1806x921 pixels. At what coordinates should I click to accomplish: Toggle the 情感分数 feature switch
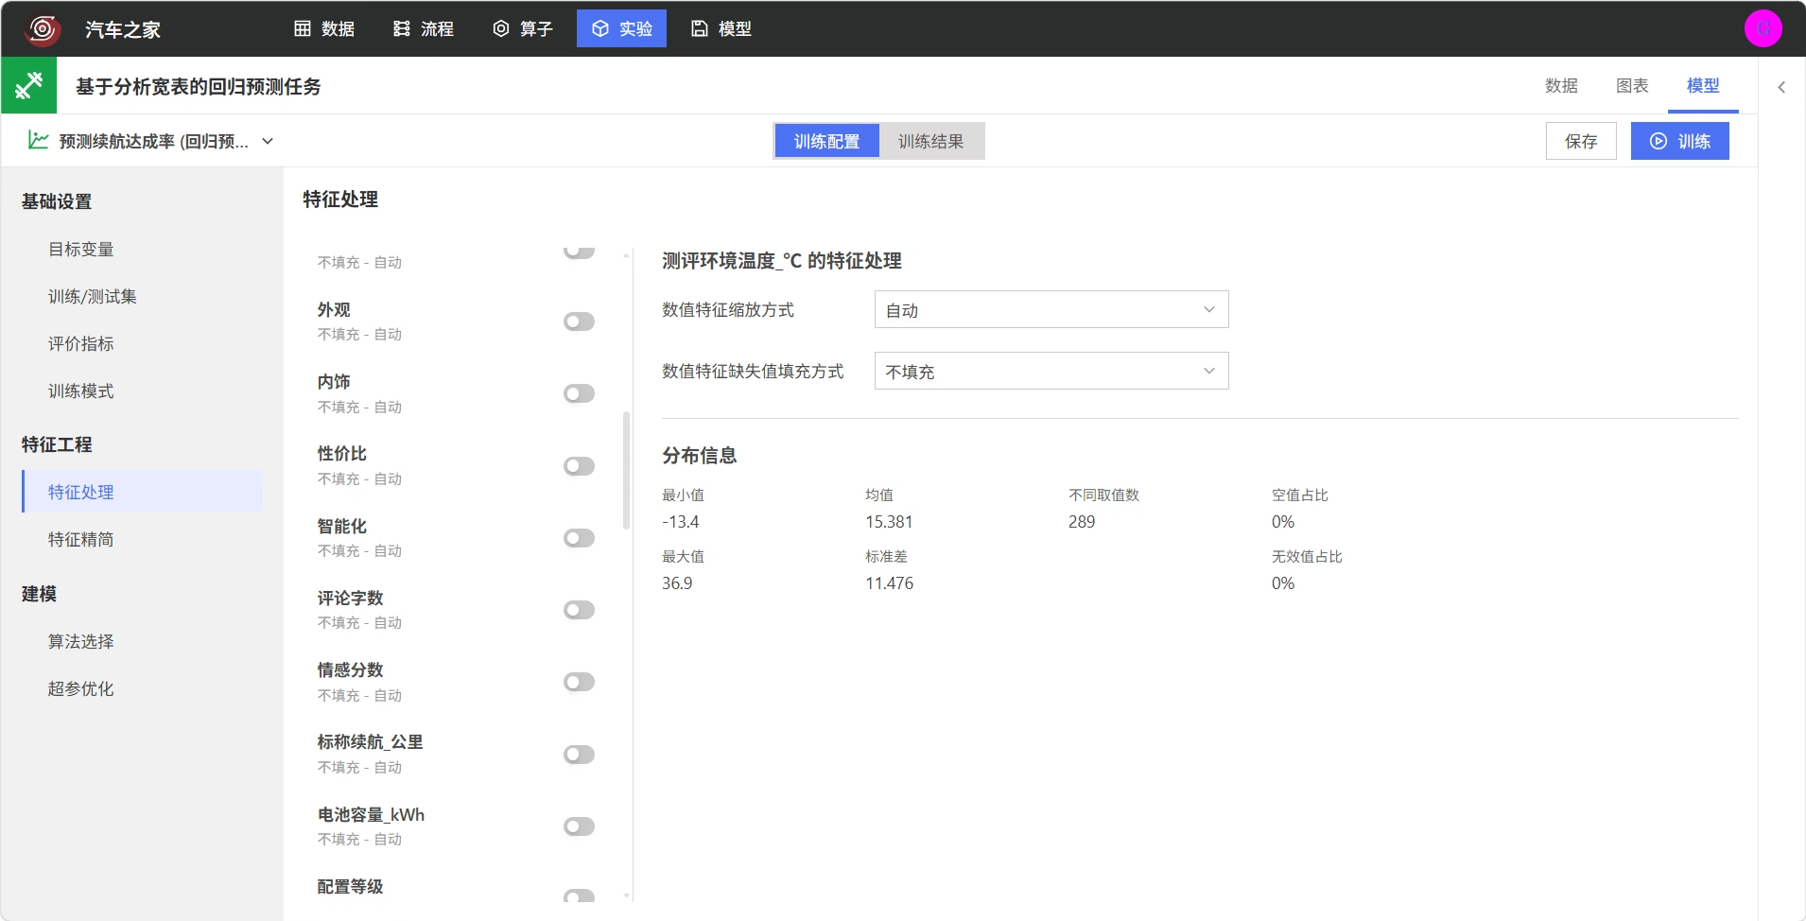(579, 682)
